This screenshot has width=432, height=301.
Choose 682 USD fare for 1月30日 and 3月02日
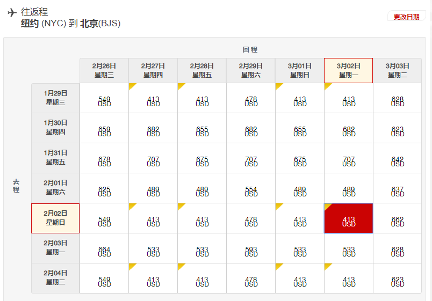click(x=349, y=128)
